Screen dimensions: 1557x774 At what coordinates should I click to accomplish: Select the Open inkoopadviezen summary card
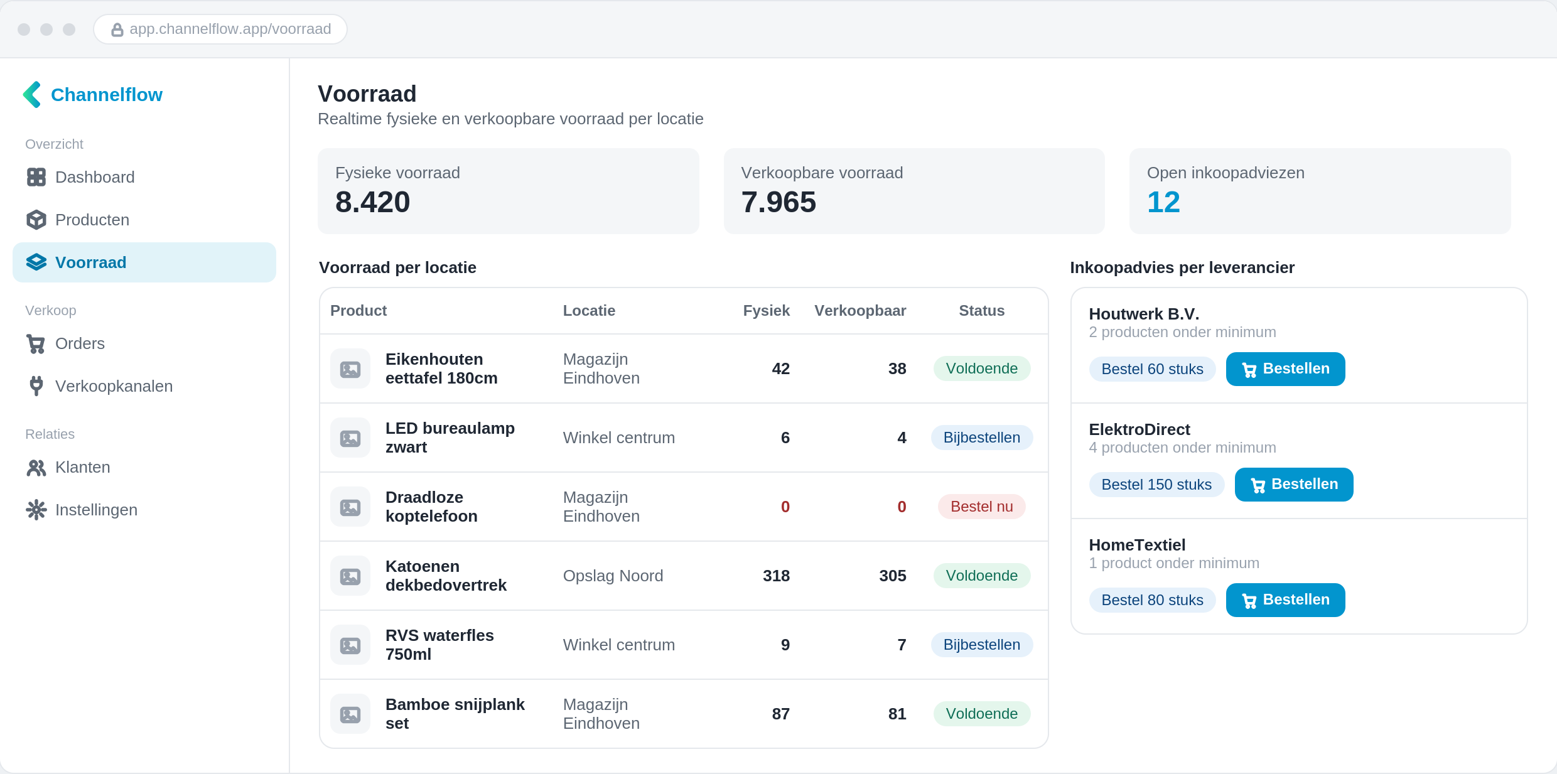coord(1320,191)
